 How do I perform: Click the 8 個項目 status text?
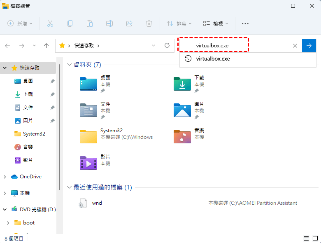[x=14, y=239]
